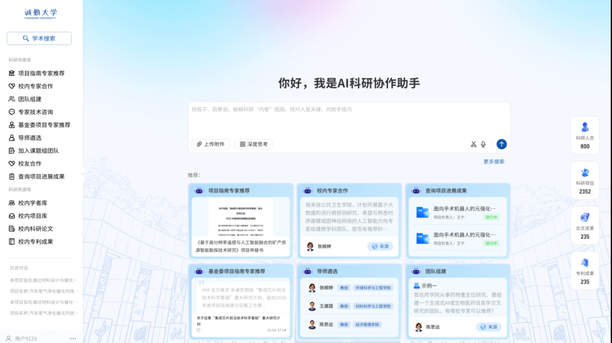Click 校内专利成果 icon in sidebar
Screen dimensions: 612x343
(11, 241)
